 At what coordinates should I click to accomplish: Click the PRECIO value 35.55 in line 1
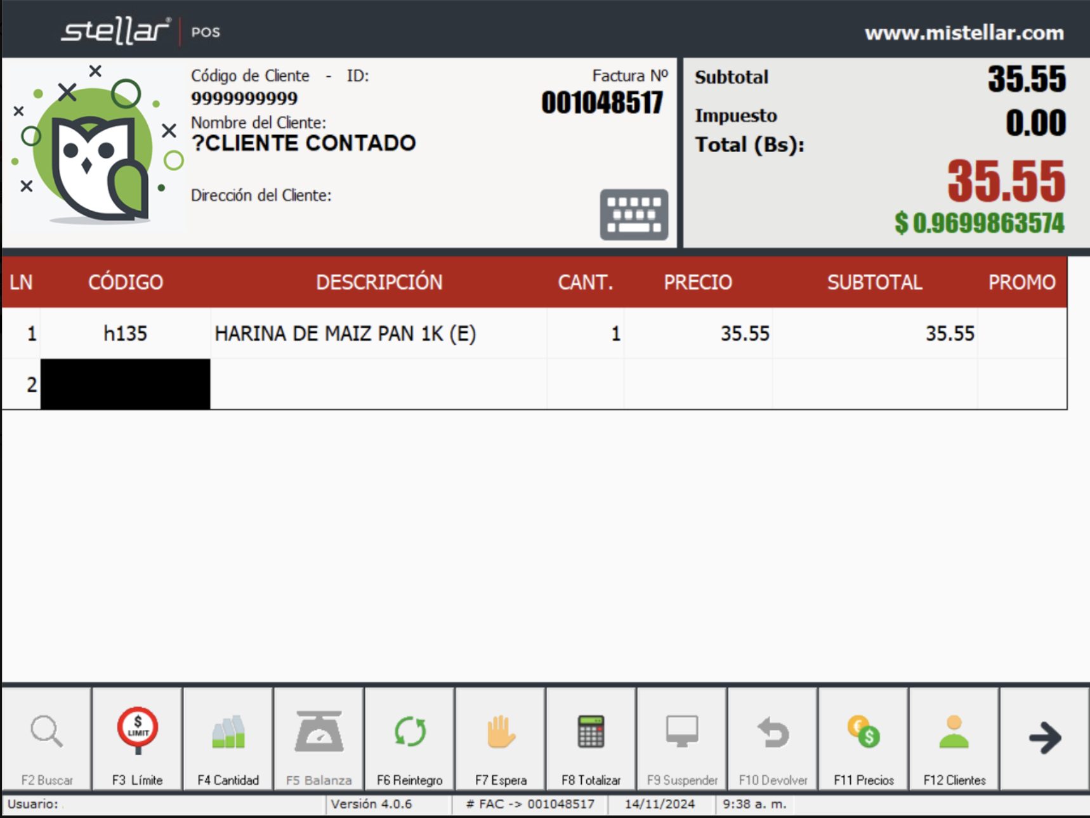pyautogui.click(x=745, y=334)
